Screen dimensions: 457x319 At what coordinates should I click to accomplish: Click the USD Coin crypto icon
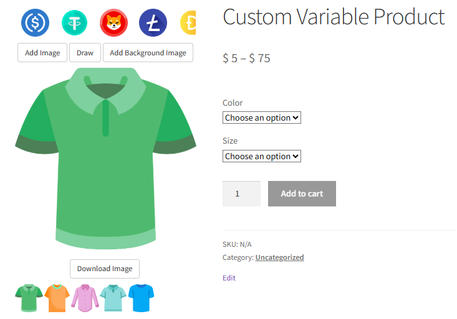click(x=35, y=23)
